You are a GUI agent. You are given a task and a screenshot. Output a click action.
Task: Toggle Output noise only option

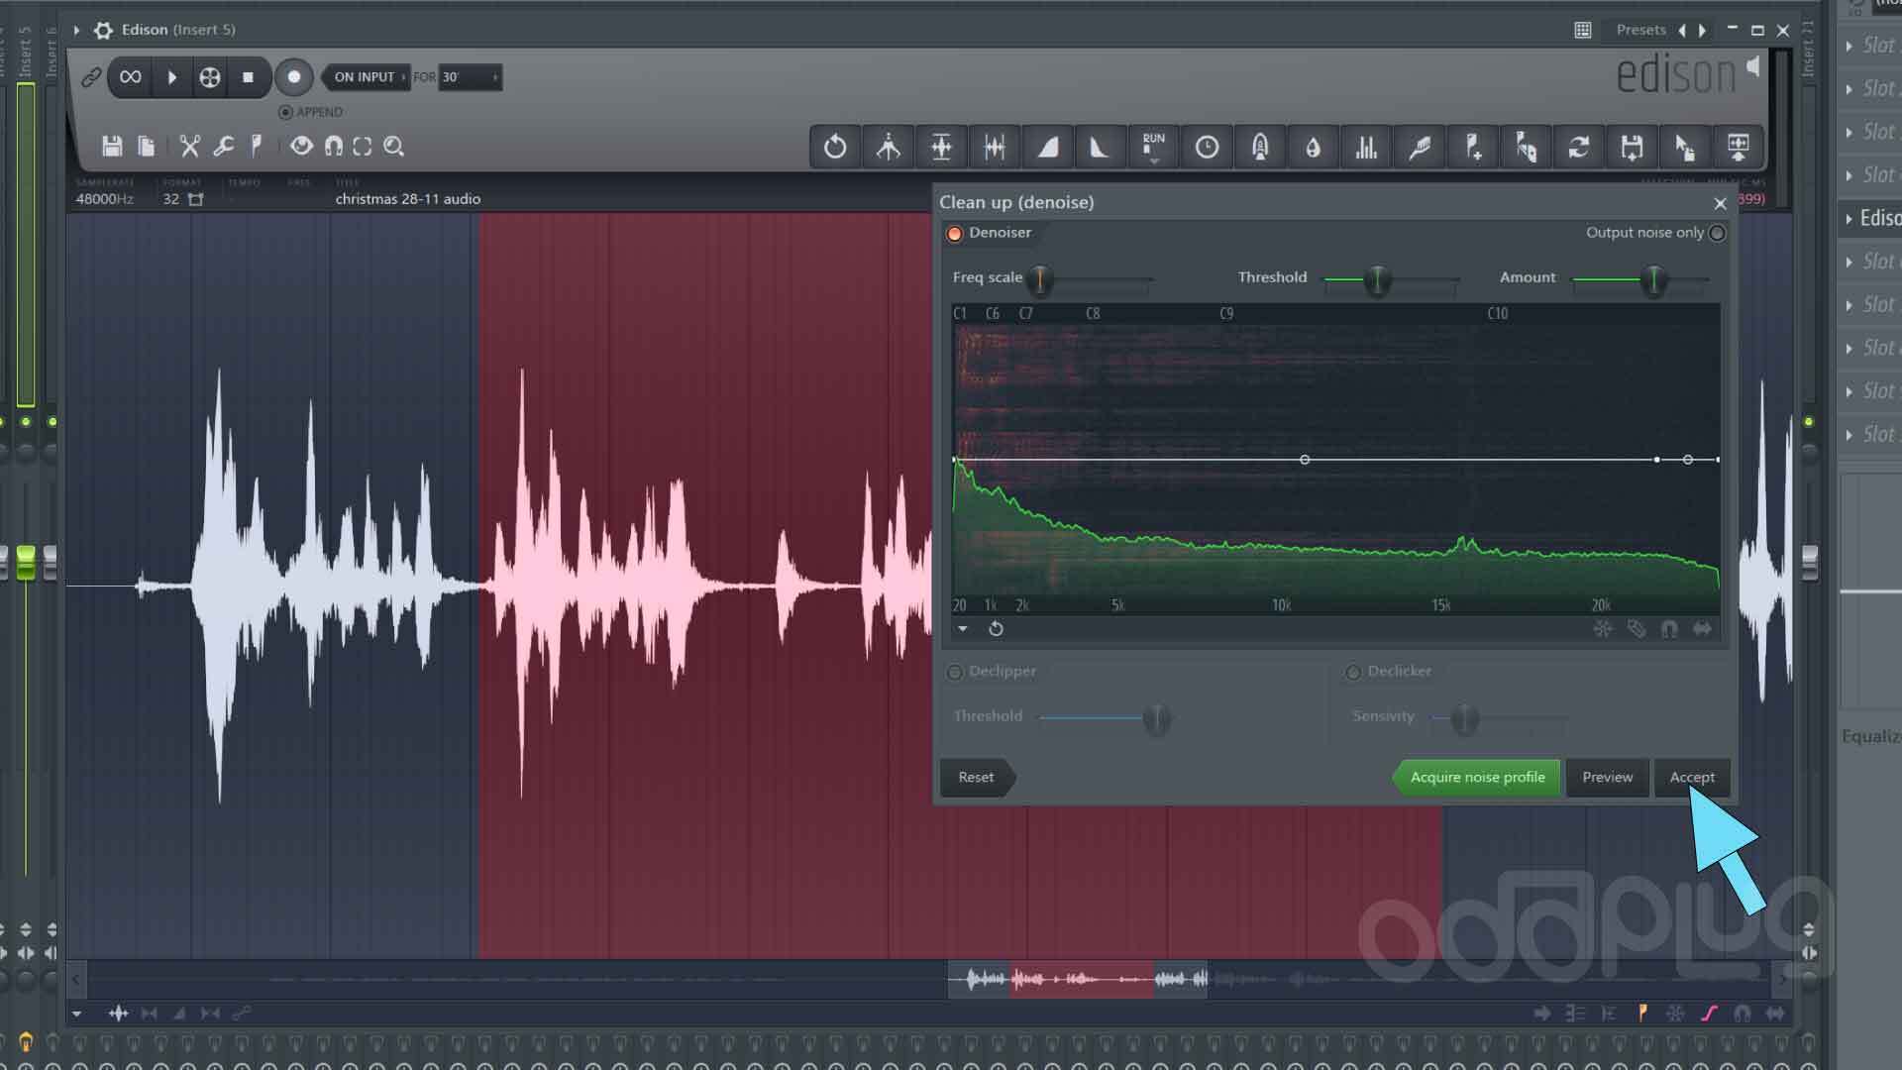coord(1718,233)
